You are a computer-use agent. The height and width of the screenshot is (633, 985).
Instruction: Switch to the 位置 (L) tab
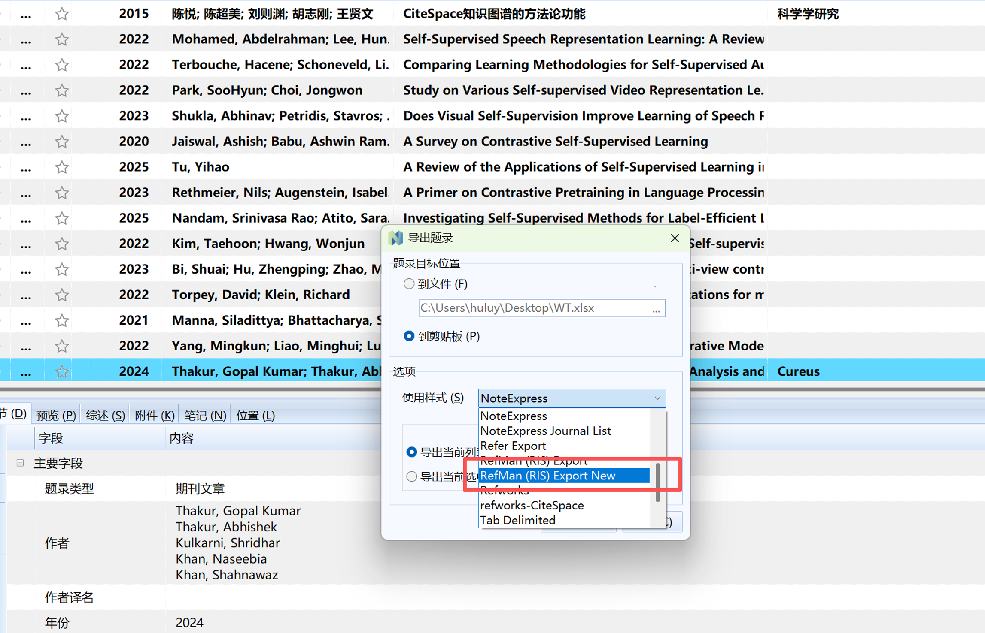pos(255,415)
